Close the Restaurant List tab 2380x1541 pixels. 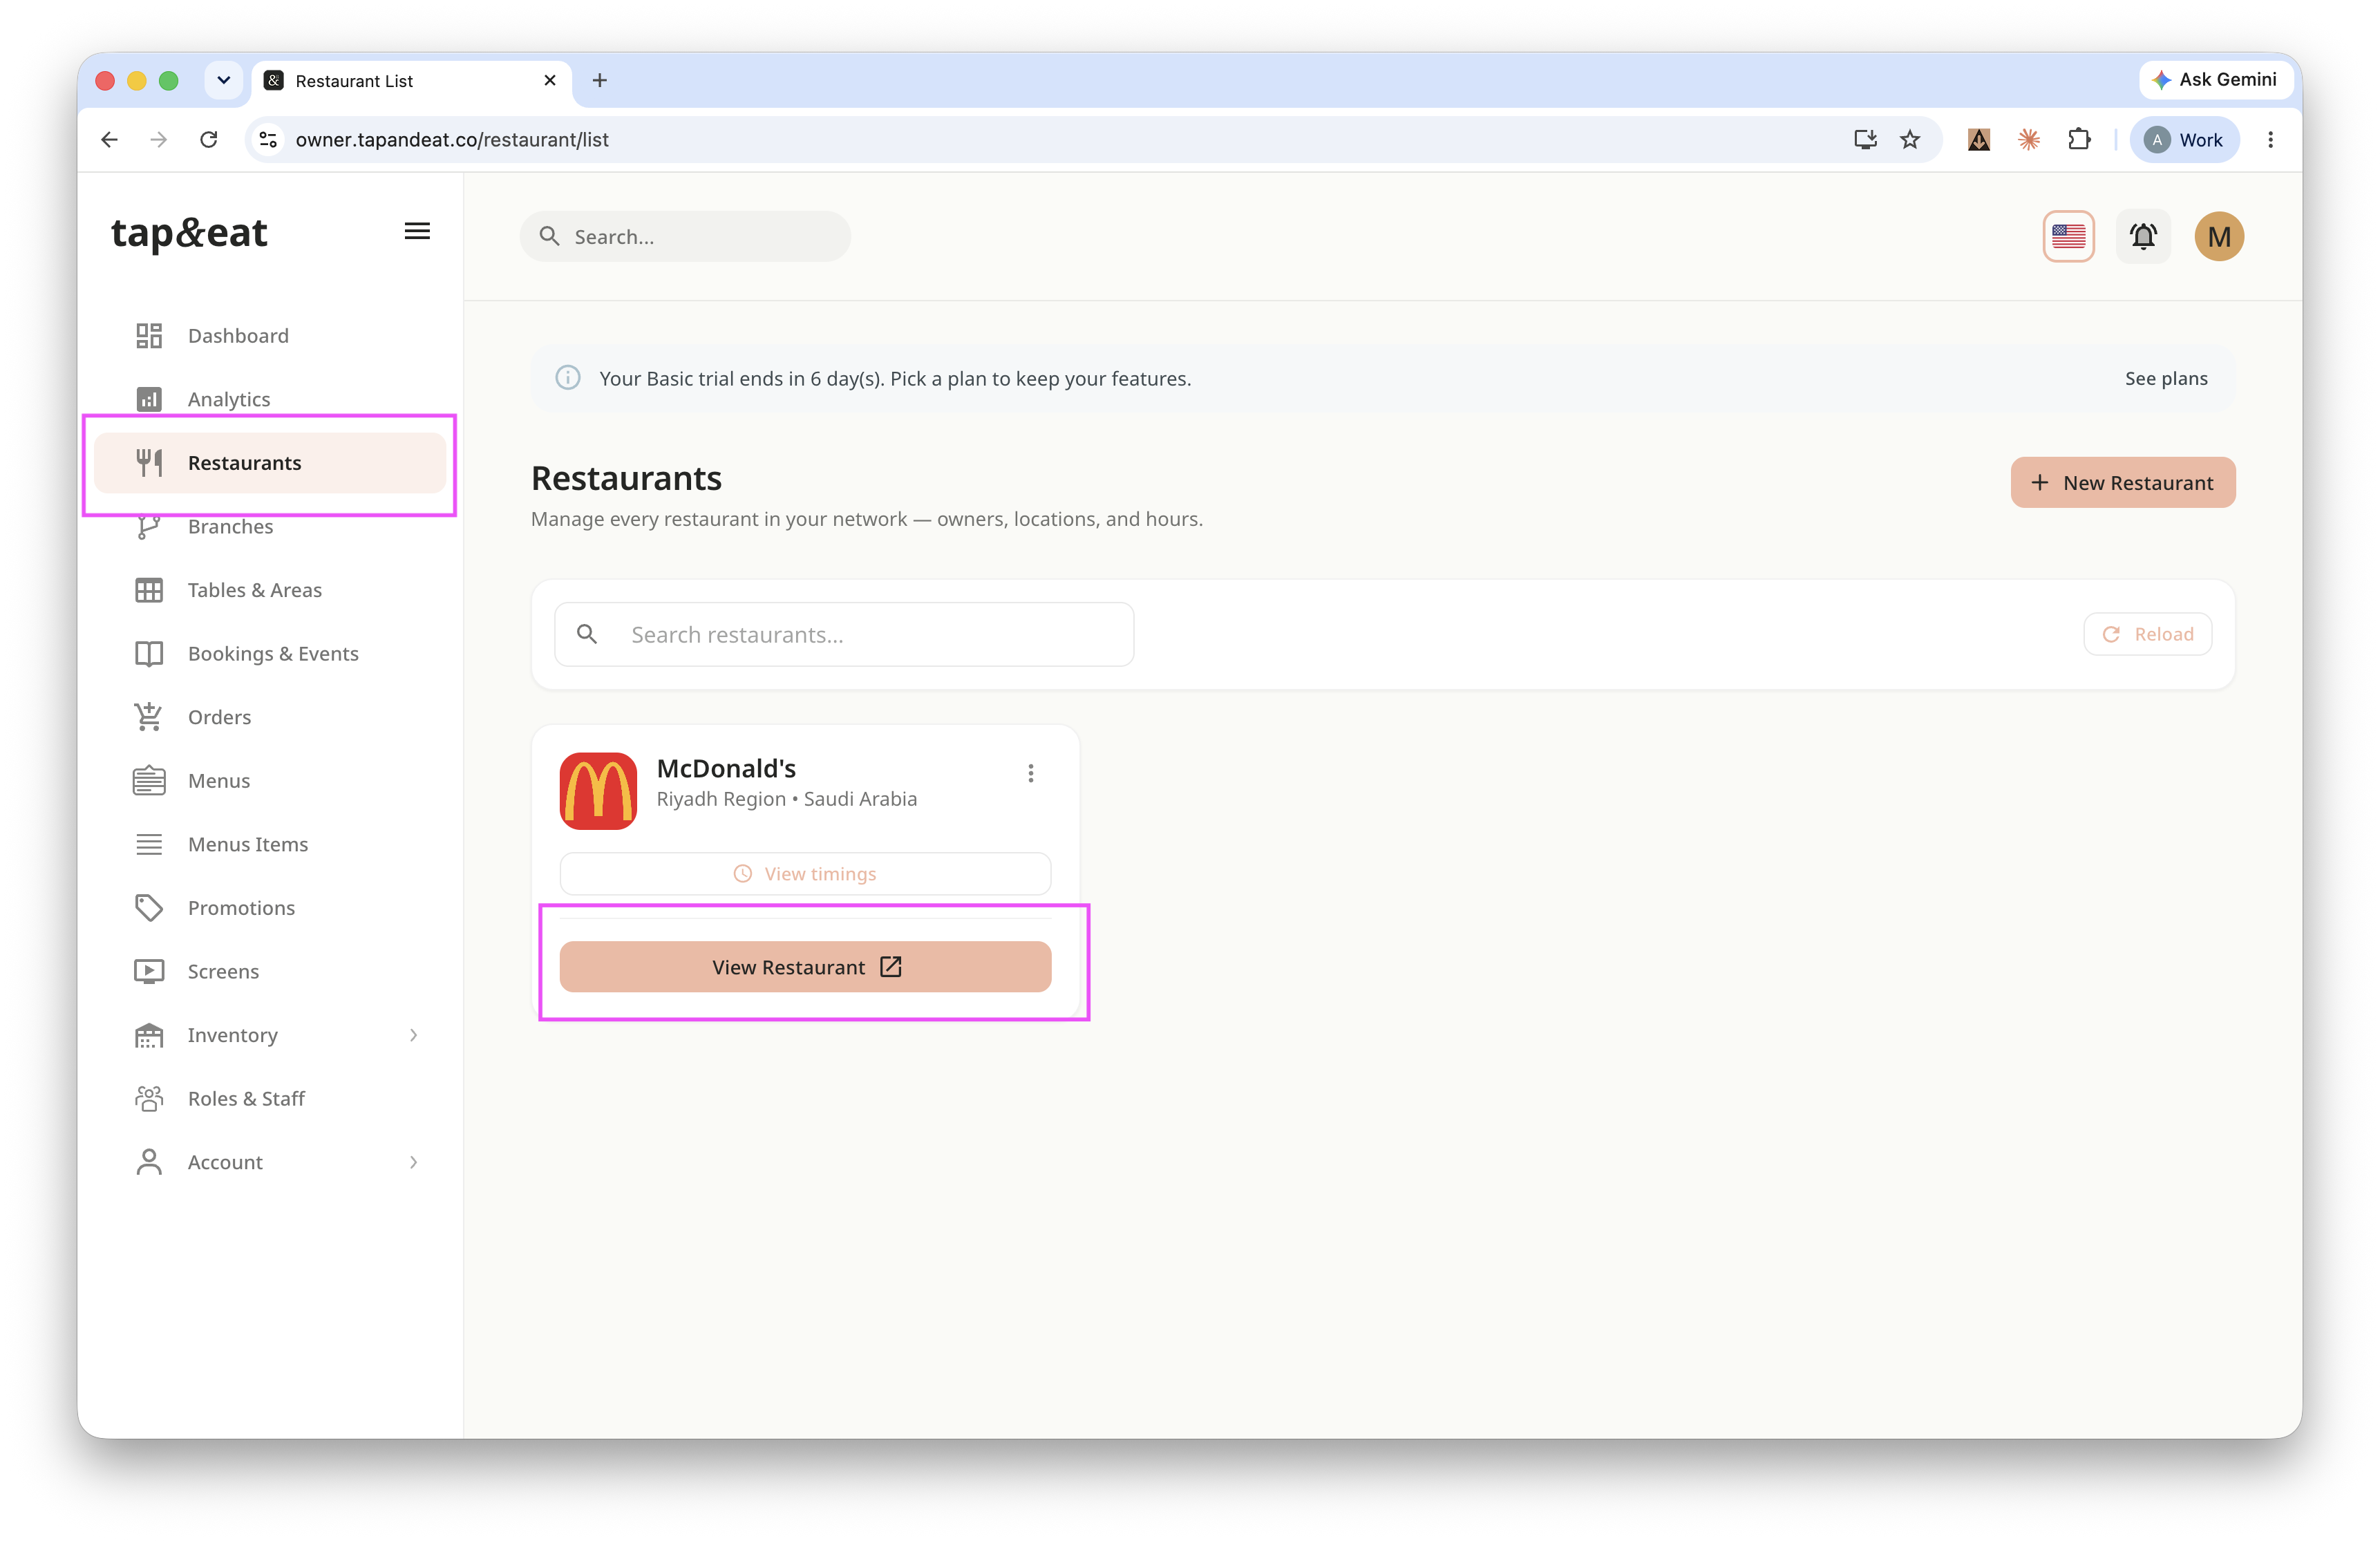550,80
